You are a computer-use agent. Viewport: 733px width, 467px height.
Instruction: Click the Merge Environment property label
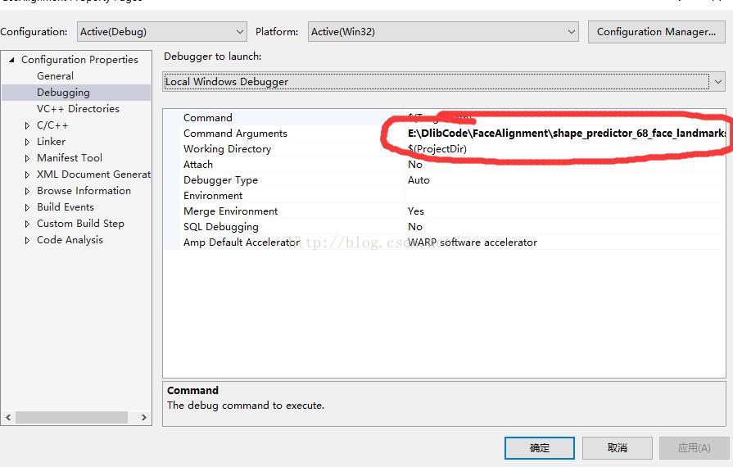[230, 211]
